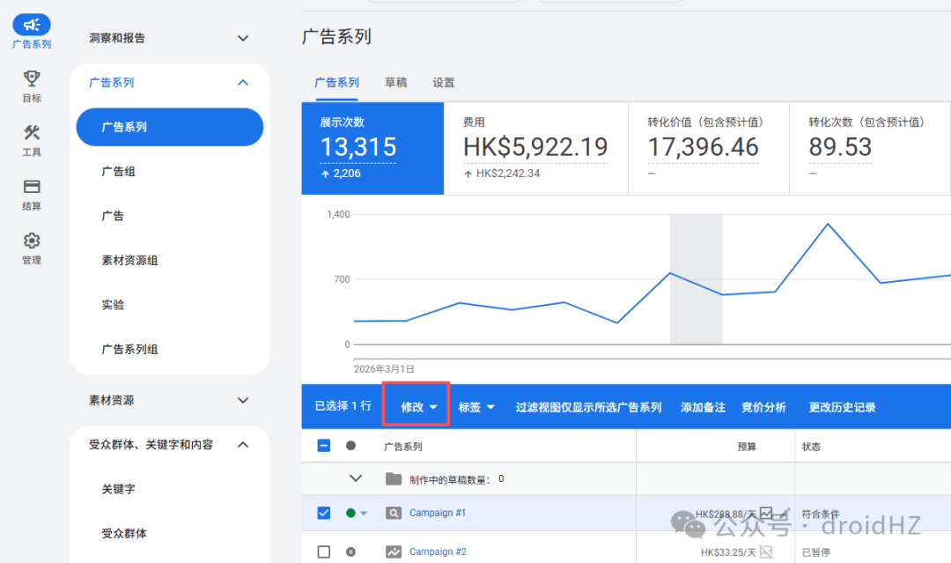951x563 pixels.
Task: Select the 转化价值 metric card
Action: pyautogui.click(x=708, y=148)
